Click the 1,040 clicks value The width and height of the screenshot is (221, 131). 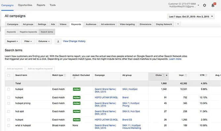(x=164, y=89)
